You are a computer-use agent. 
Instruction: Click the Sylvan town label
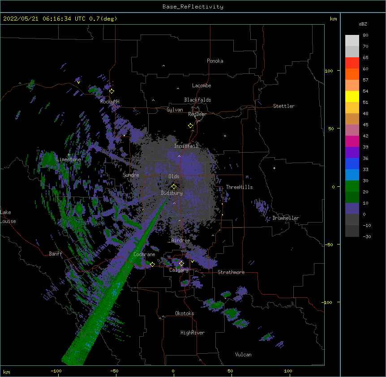pyautogui.click(x=175, y=110)
